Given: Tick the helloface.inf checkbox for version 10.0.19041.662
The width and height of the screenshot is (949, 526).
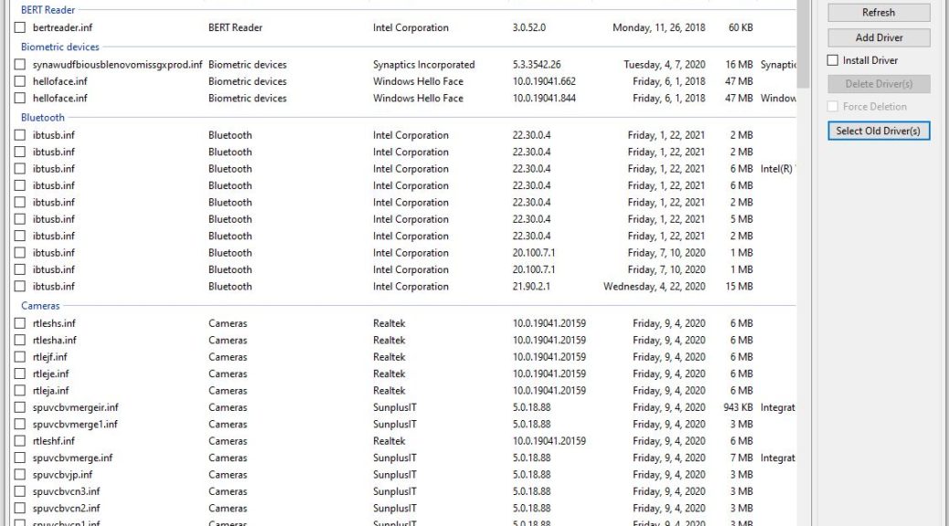Looking at the screenshot, I should point(20,81).
